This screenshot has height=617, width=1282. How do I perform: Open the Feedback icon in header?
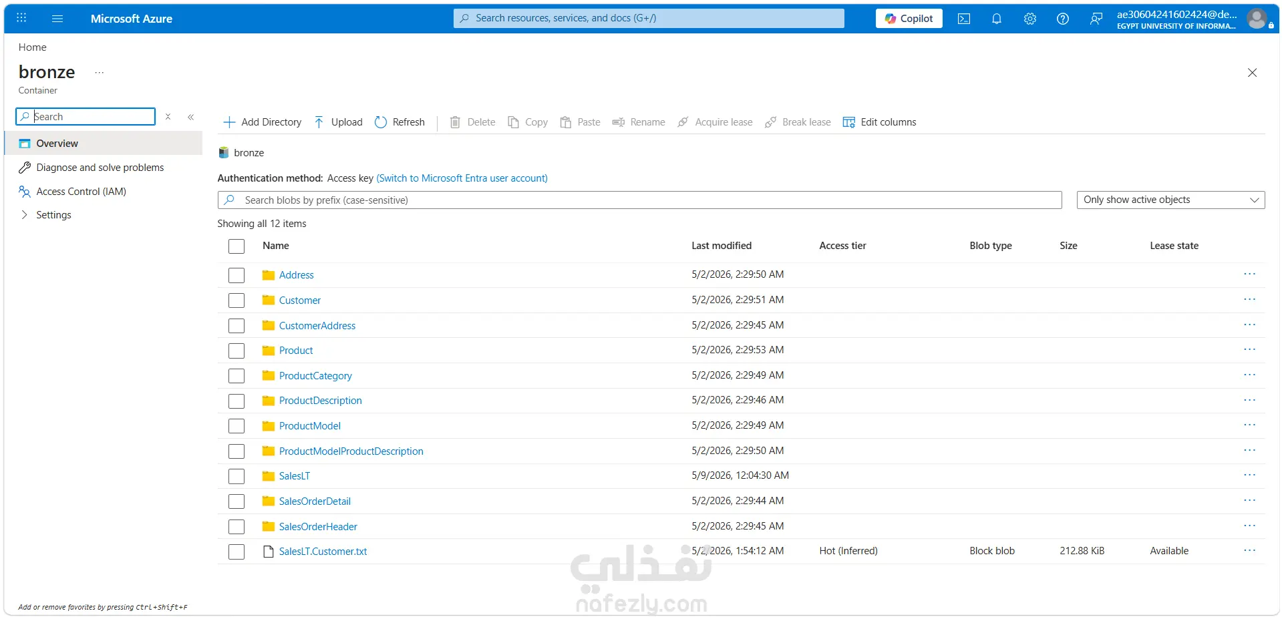[x=1096, y=19]
